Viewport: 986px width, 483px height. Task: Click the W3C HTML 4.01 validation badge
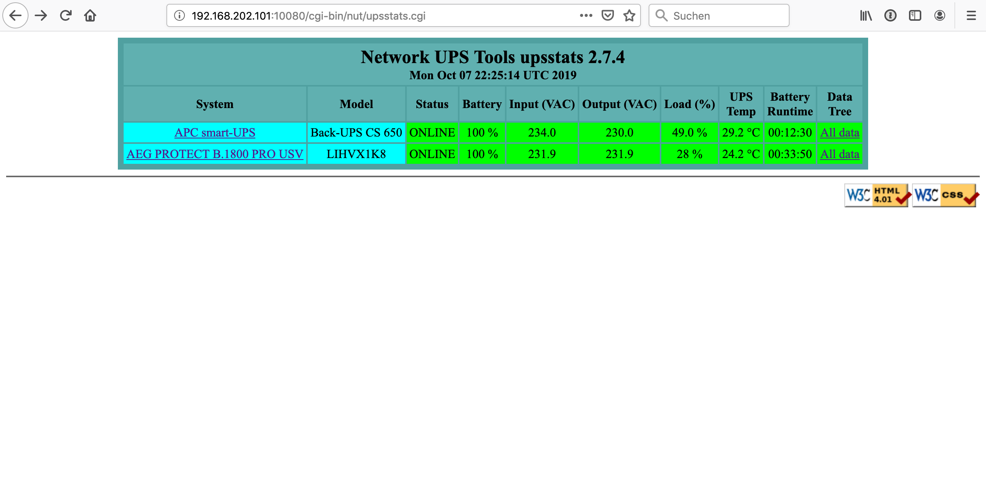pyautogui.click(x=877, y=195)
